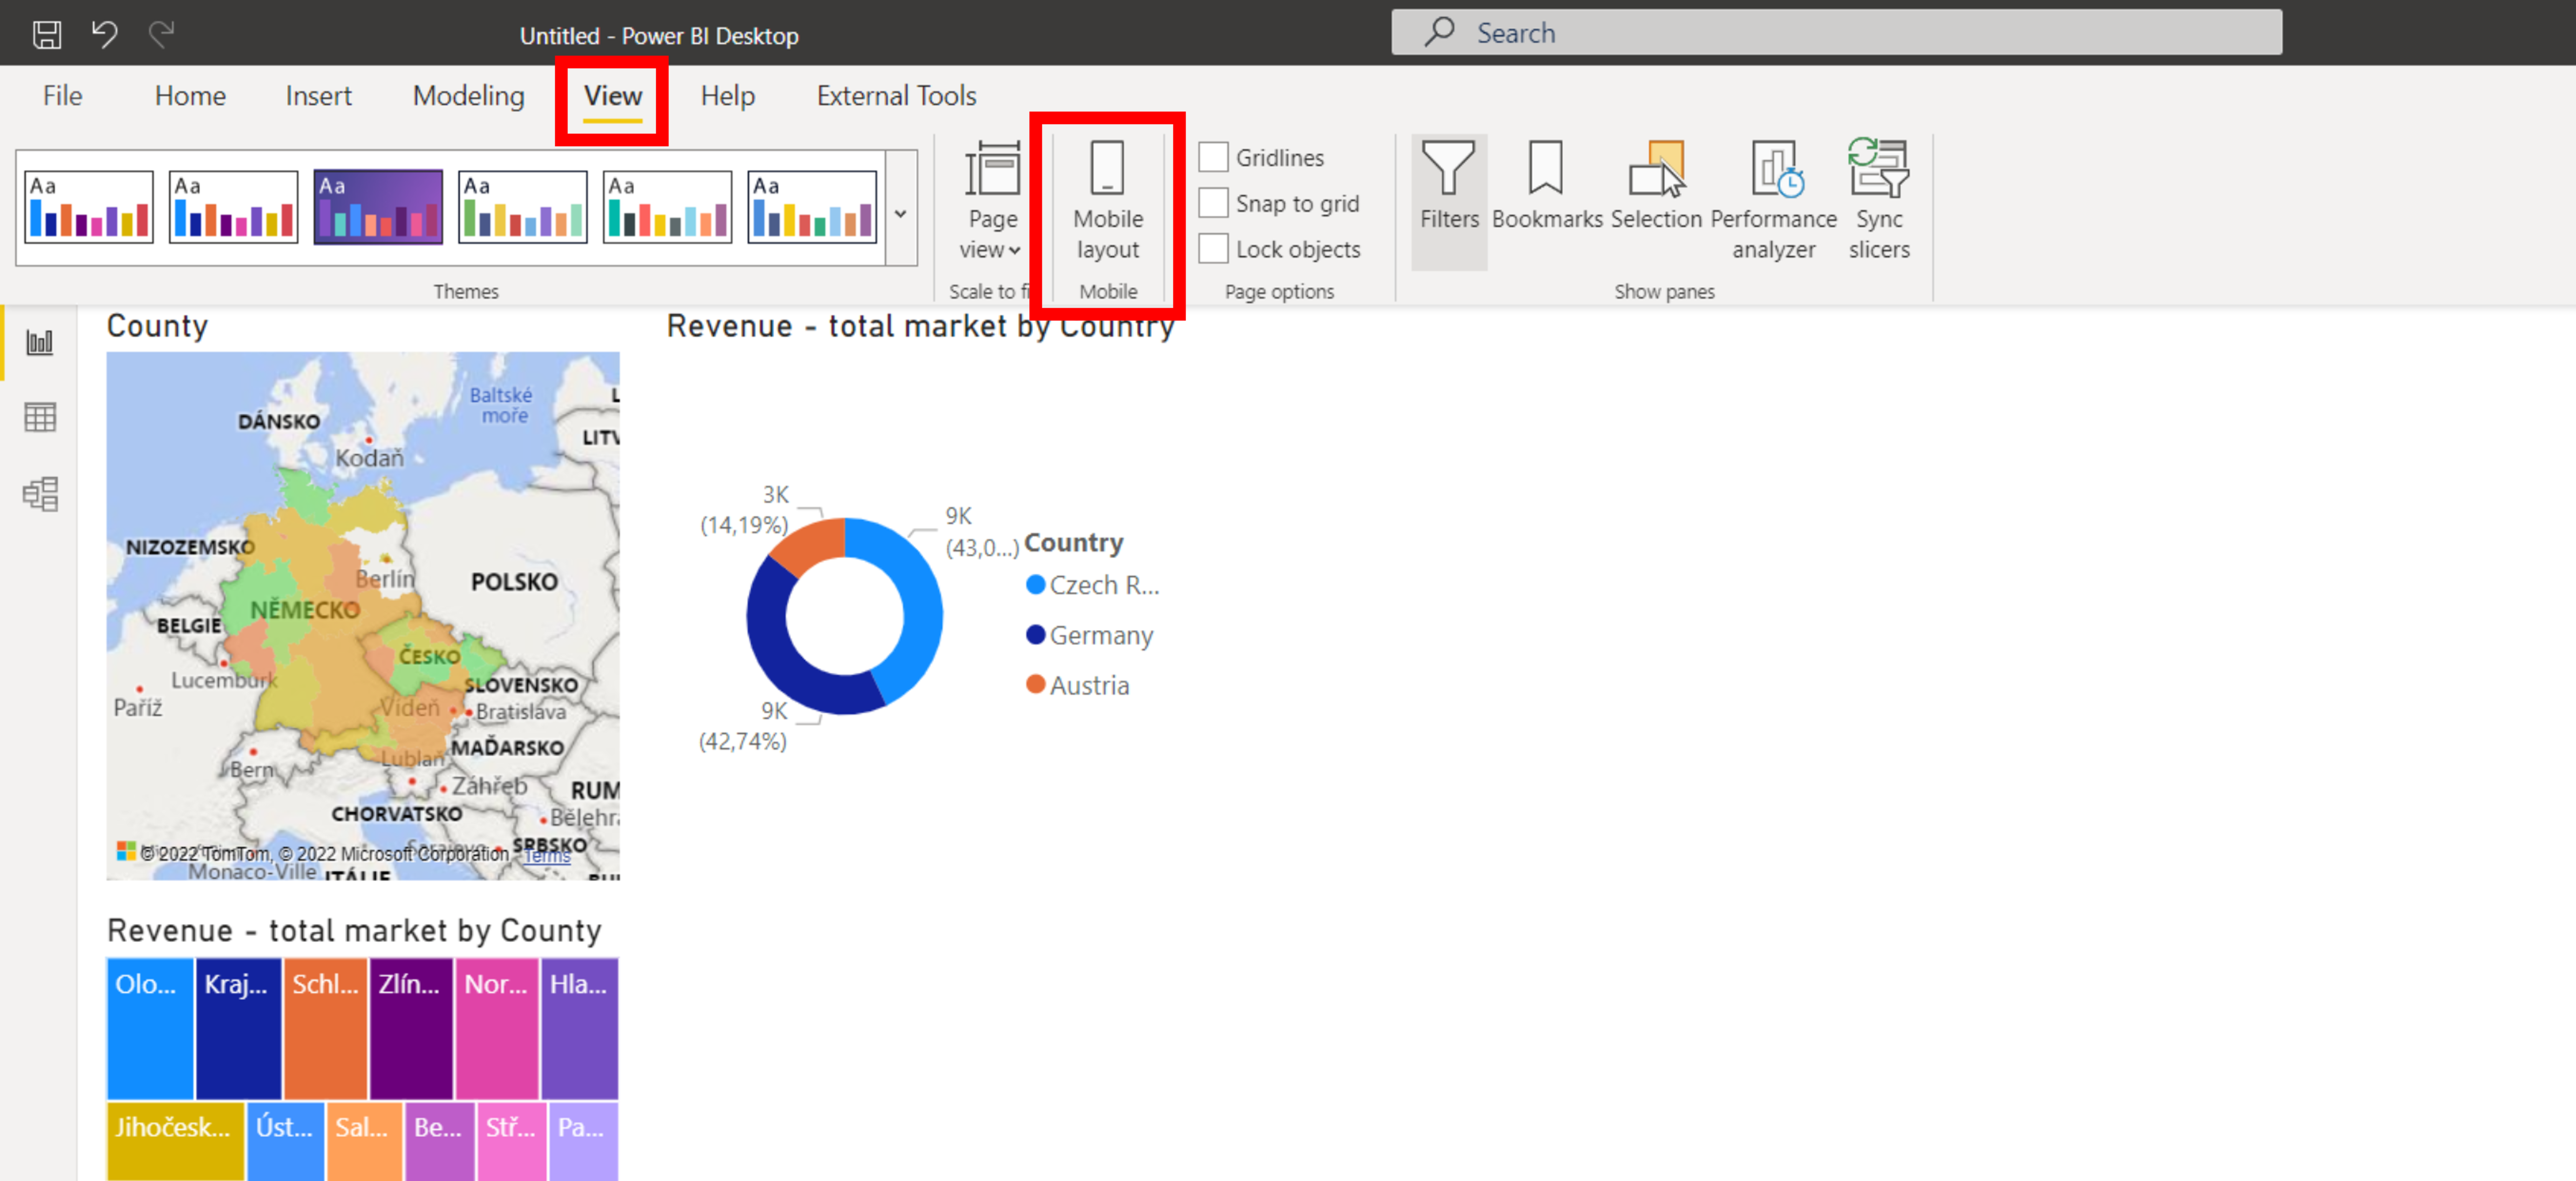2576x1181 pixels.
Task: Select the Olo... treemap tile
Action: pos(150,1028)
